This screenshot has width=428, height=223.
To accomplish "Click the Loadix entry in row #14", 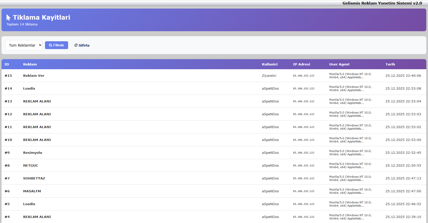I will (x=29, y=89).
